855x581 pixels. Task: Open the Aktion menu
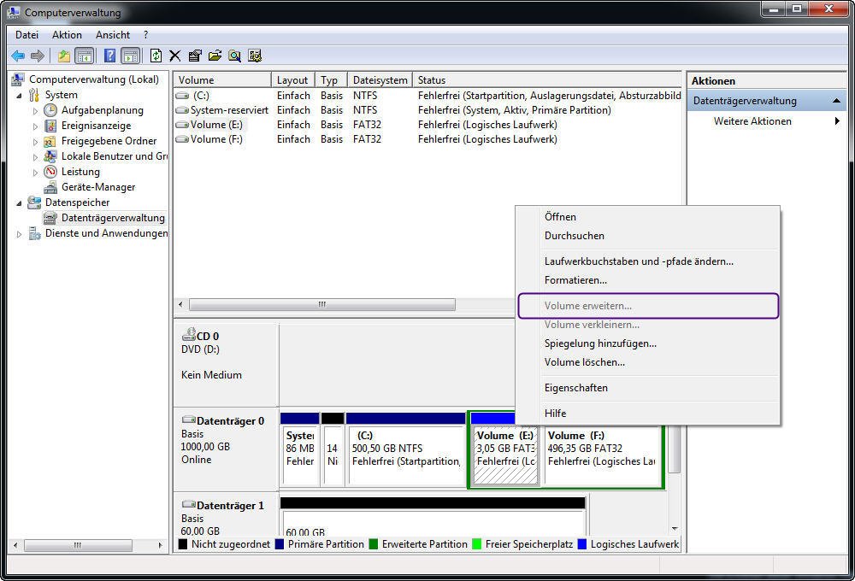point(67,35)
